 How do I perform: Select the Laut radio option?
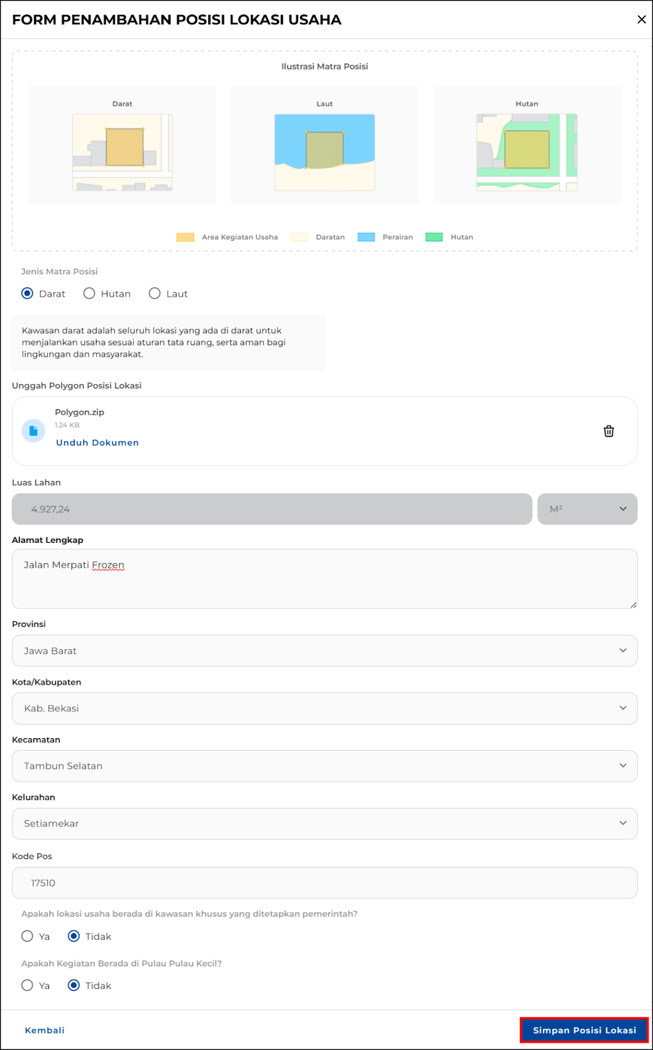click(155, 293)
